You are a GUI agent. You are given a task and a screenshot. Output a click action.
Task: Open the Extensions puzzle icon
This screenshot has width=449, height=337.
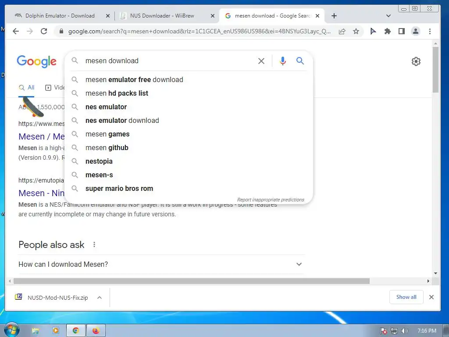(x=388, y=31)
